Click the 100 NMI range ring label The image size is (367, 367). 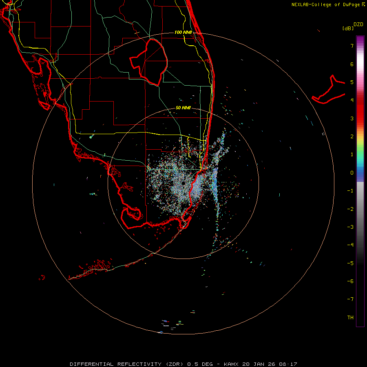click(183, 32)
